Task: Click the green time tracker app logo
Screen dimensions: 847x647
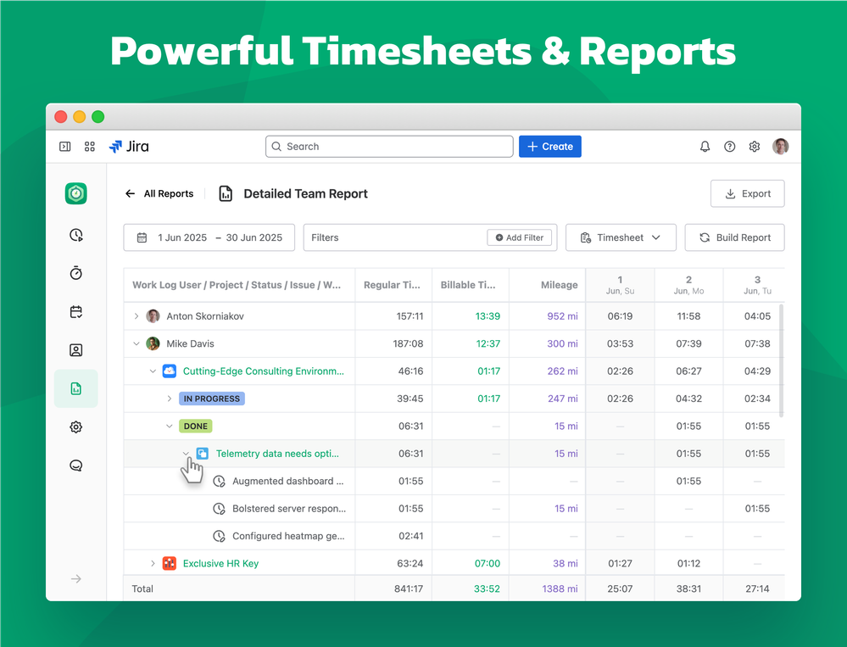Action: [x=76, y=193]
